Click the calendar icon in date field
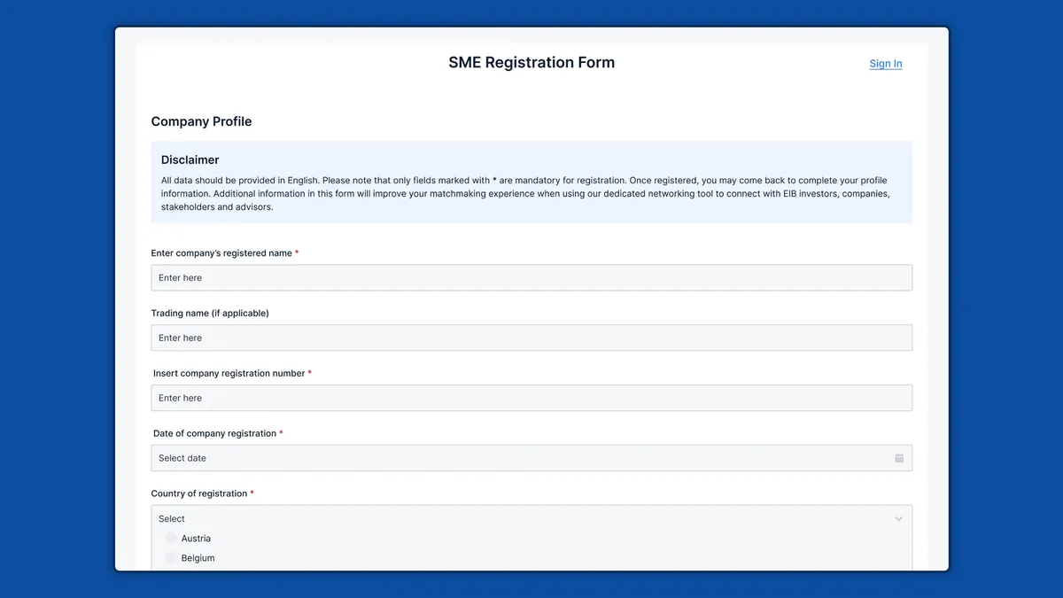Image resolution: width=1063 pixels, height=598 pixels. pos(899,458)
